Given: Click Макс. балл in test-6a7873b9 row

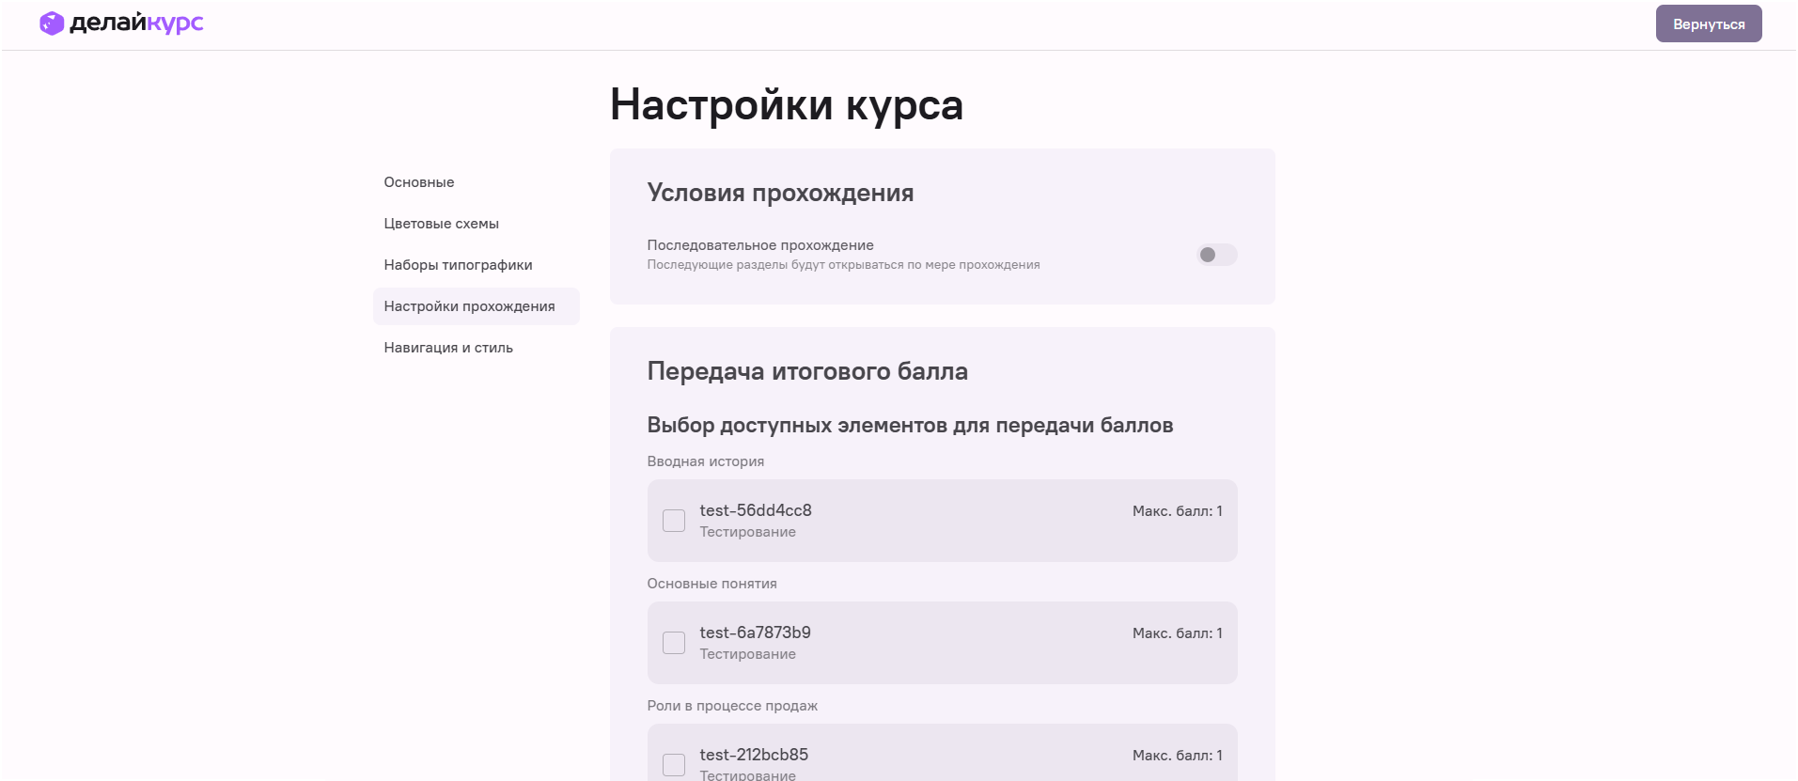Looking at the screenshot, I should [1177, 633].
